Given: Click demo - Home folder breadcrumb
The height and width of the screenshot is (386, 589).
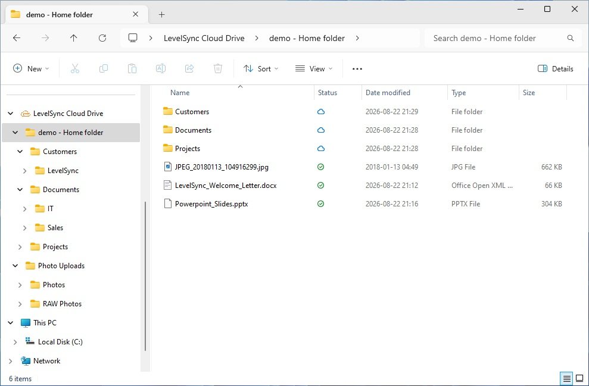Looking at the screenshot, I should click(x=307, y=38).
